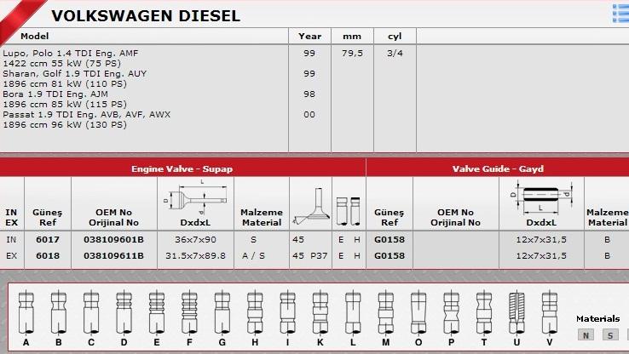Choose valve groove type M icon
Image resolution: width=629 pixels, height=354 pixels.
tap(386, 313)
